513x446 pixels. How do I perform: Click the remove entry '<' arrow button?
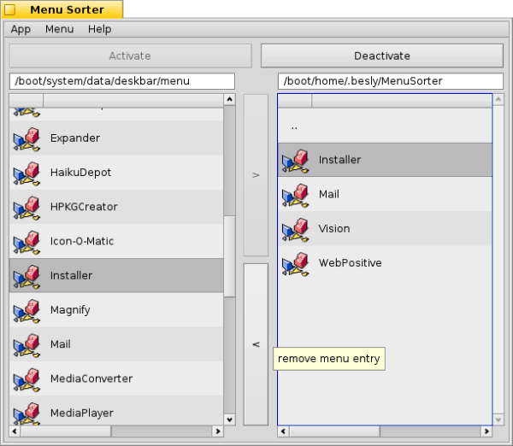coord(256,344)
